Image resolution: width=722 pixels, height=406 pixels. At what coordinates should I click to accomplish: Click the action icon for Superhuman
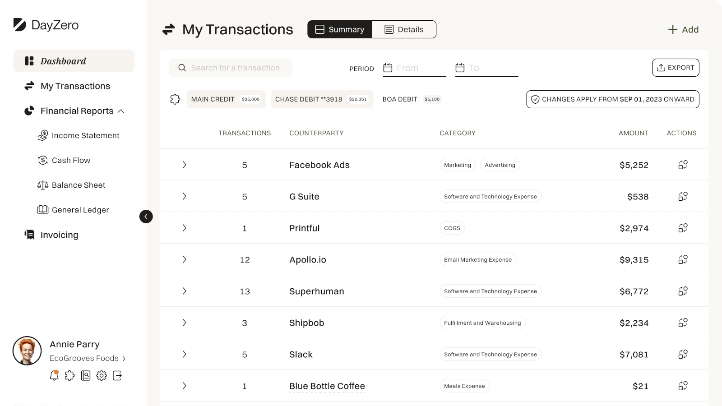683,291
